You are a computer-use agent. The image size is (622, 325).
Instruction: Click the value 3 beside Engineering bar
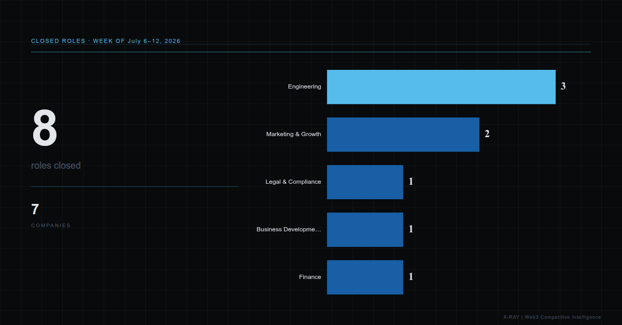(x=563, y=86)
